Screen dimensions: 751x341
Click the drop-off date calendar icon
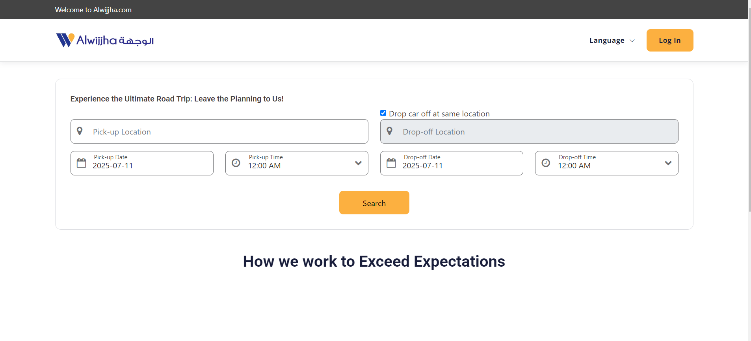coord(391,163)
